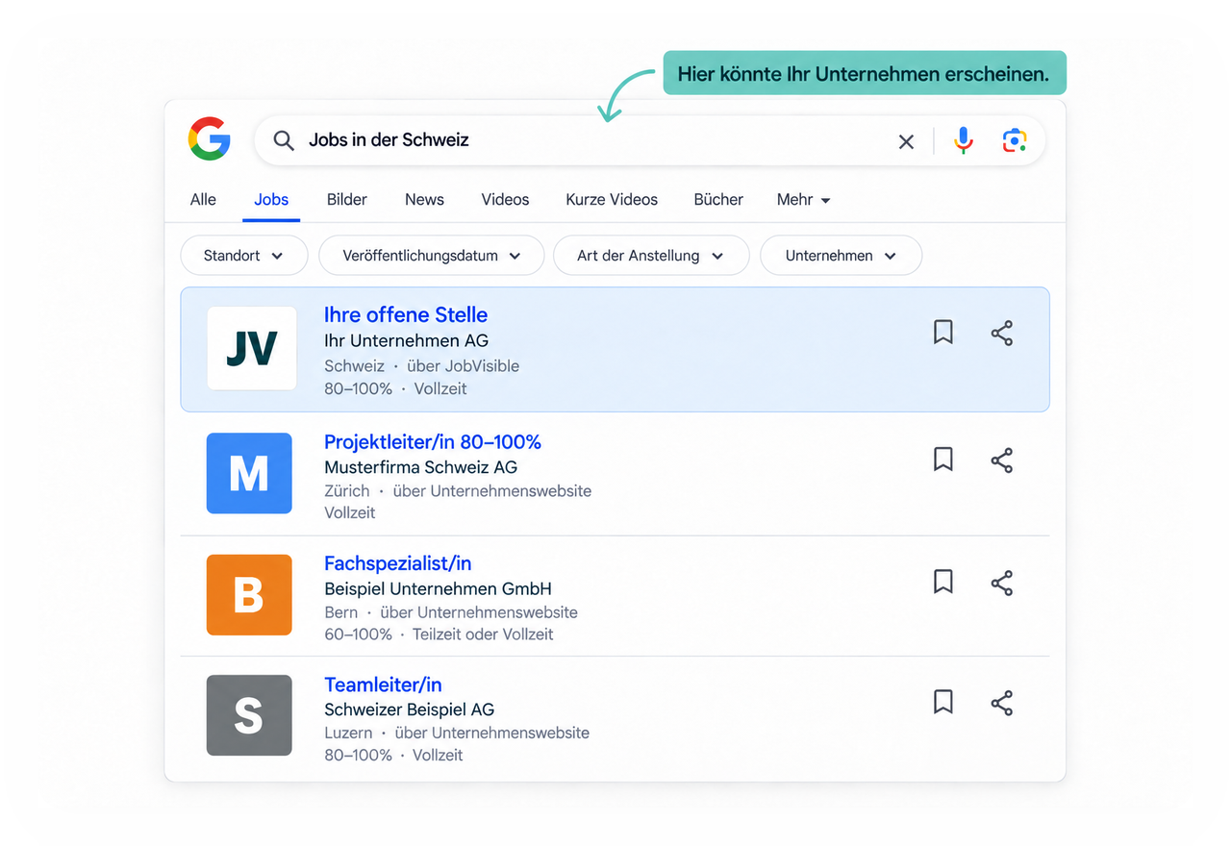This screenshot has height=846, width=1231.
Task: Expand the Mehr menu
Action: (804, 200)
